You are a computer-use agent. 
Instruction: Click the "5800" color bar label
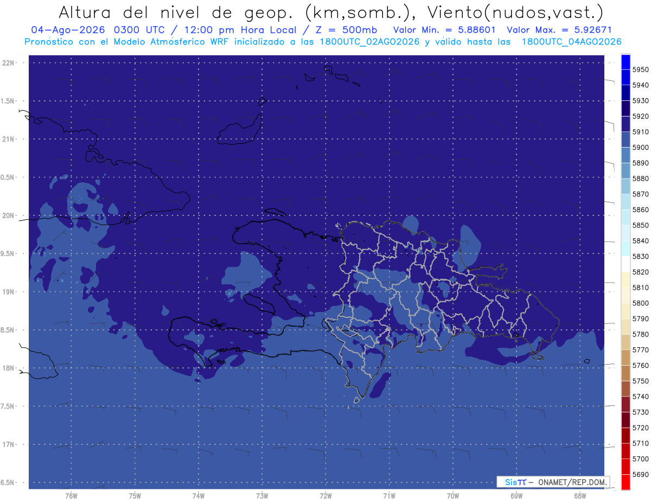tap(640, 303)
